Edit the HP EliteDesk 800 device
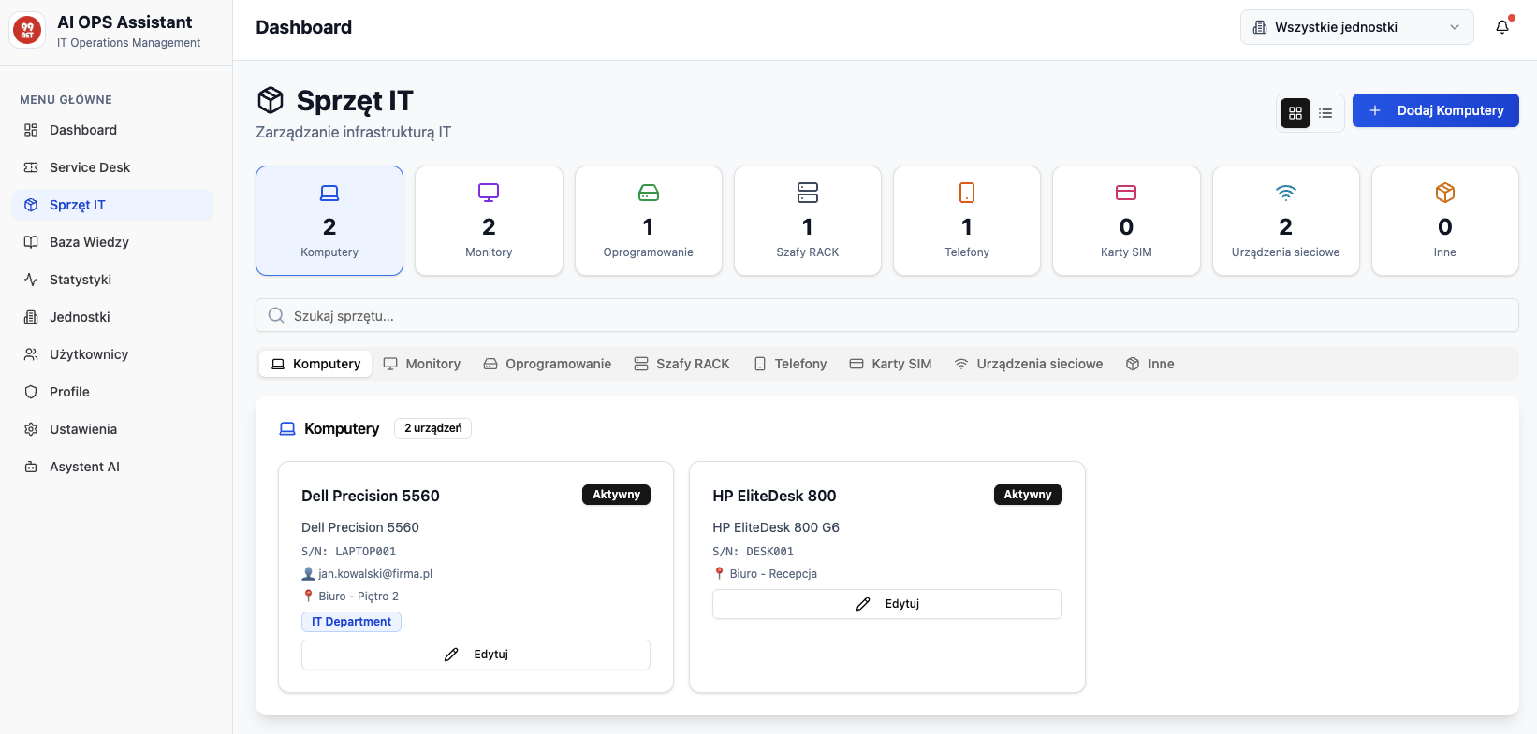 pos(886,604)
